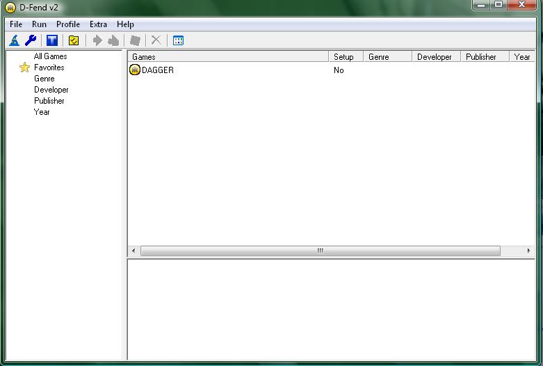
Task: Open the Extra menu
Action: 98,24
